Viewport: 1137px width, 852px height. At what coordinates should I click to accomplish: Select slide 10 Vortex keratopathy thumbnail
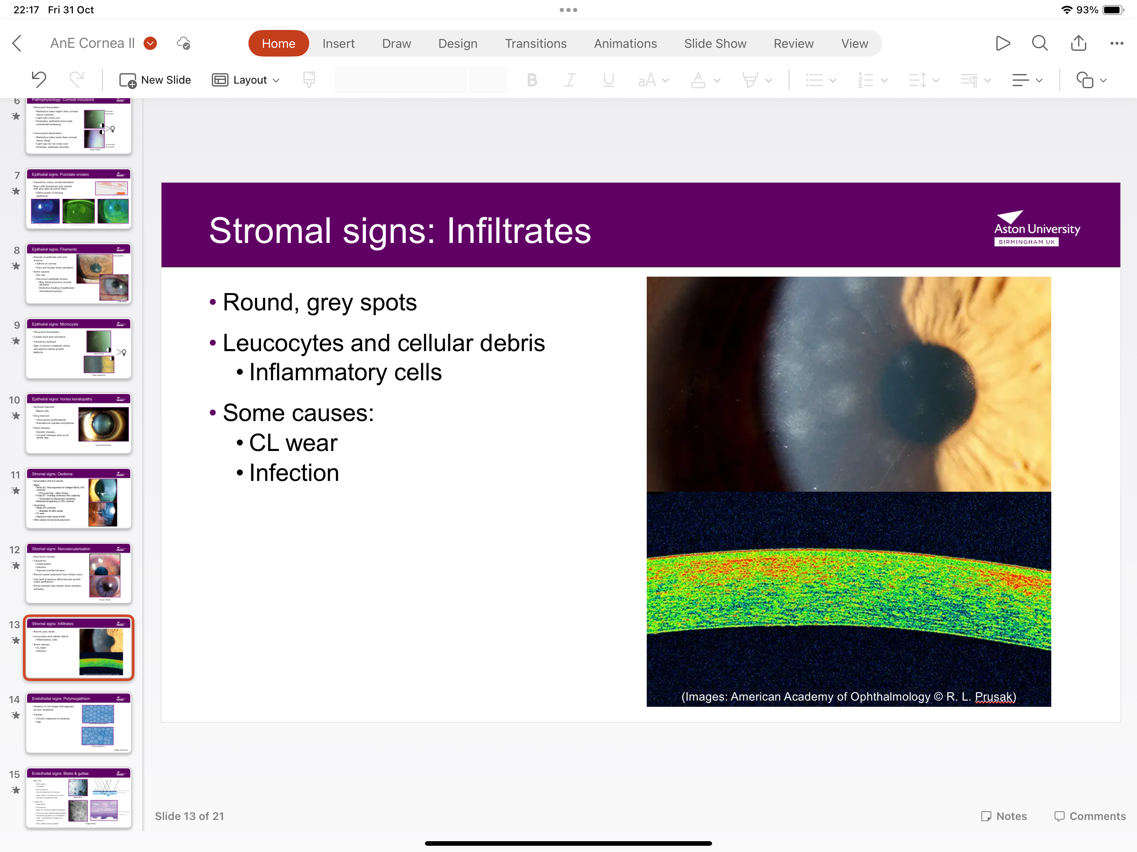click(x=79, y=424)
